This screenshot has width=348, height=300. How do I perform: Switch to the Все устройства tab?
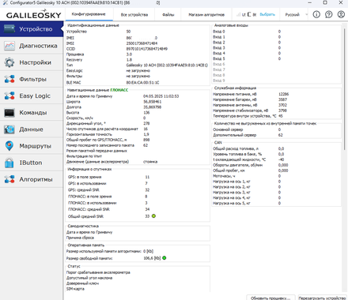134,14
